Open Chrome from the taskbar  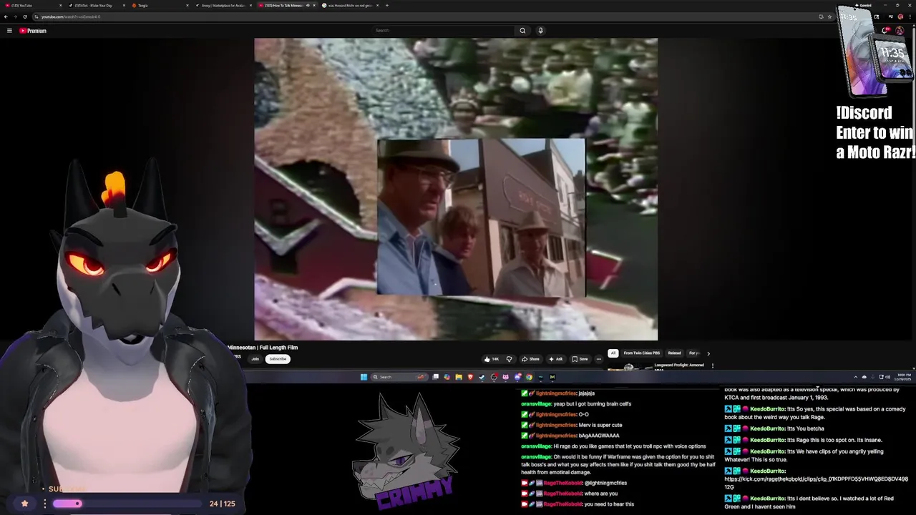point(529,377)
